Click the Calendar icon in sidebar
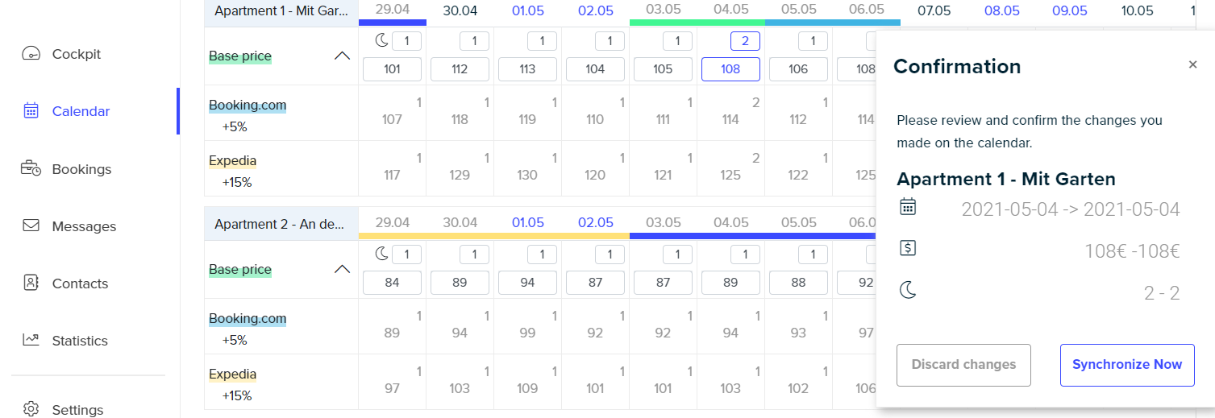1215x418 pixels. pos(31,111)
